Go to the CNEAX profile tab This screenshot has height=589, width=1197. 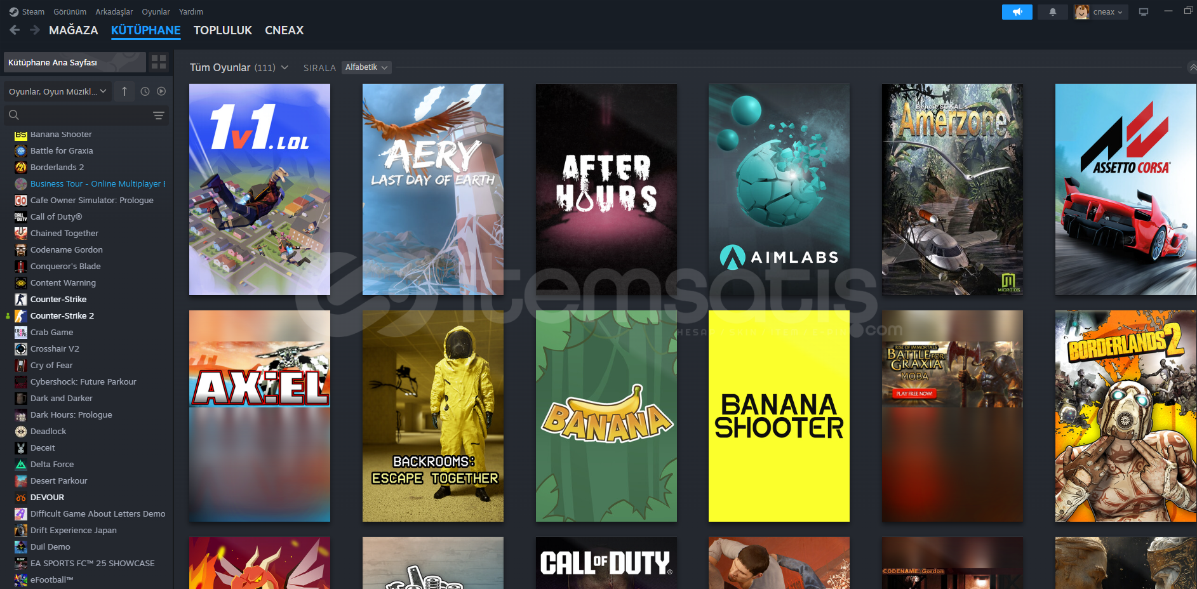(x=284, y=30)
